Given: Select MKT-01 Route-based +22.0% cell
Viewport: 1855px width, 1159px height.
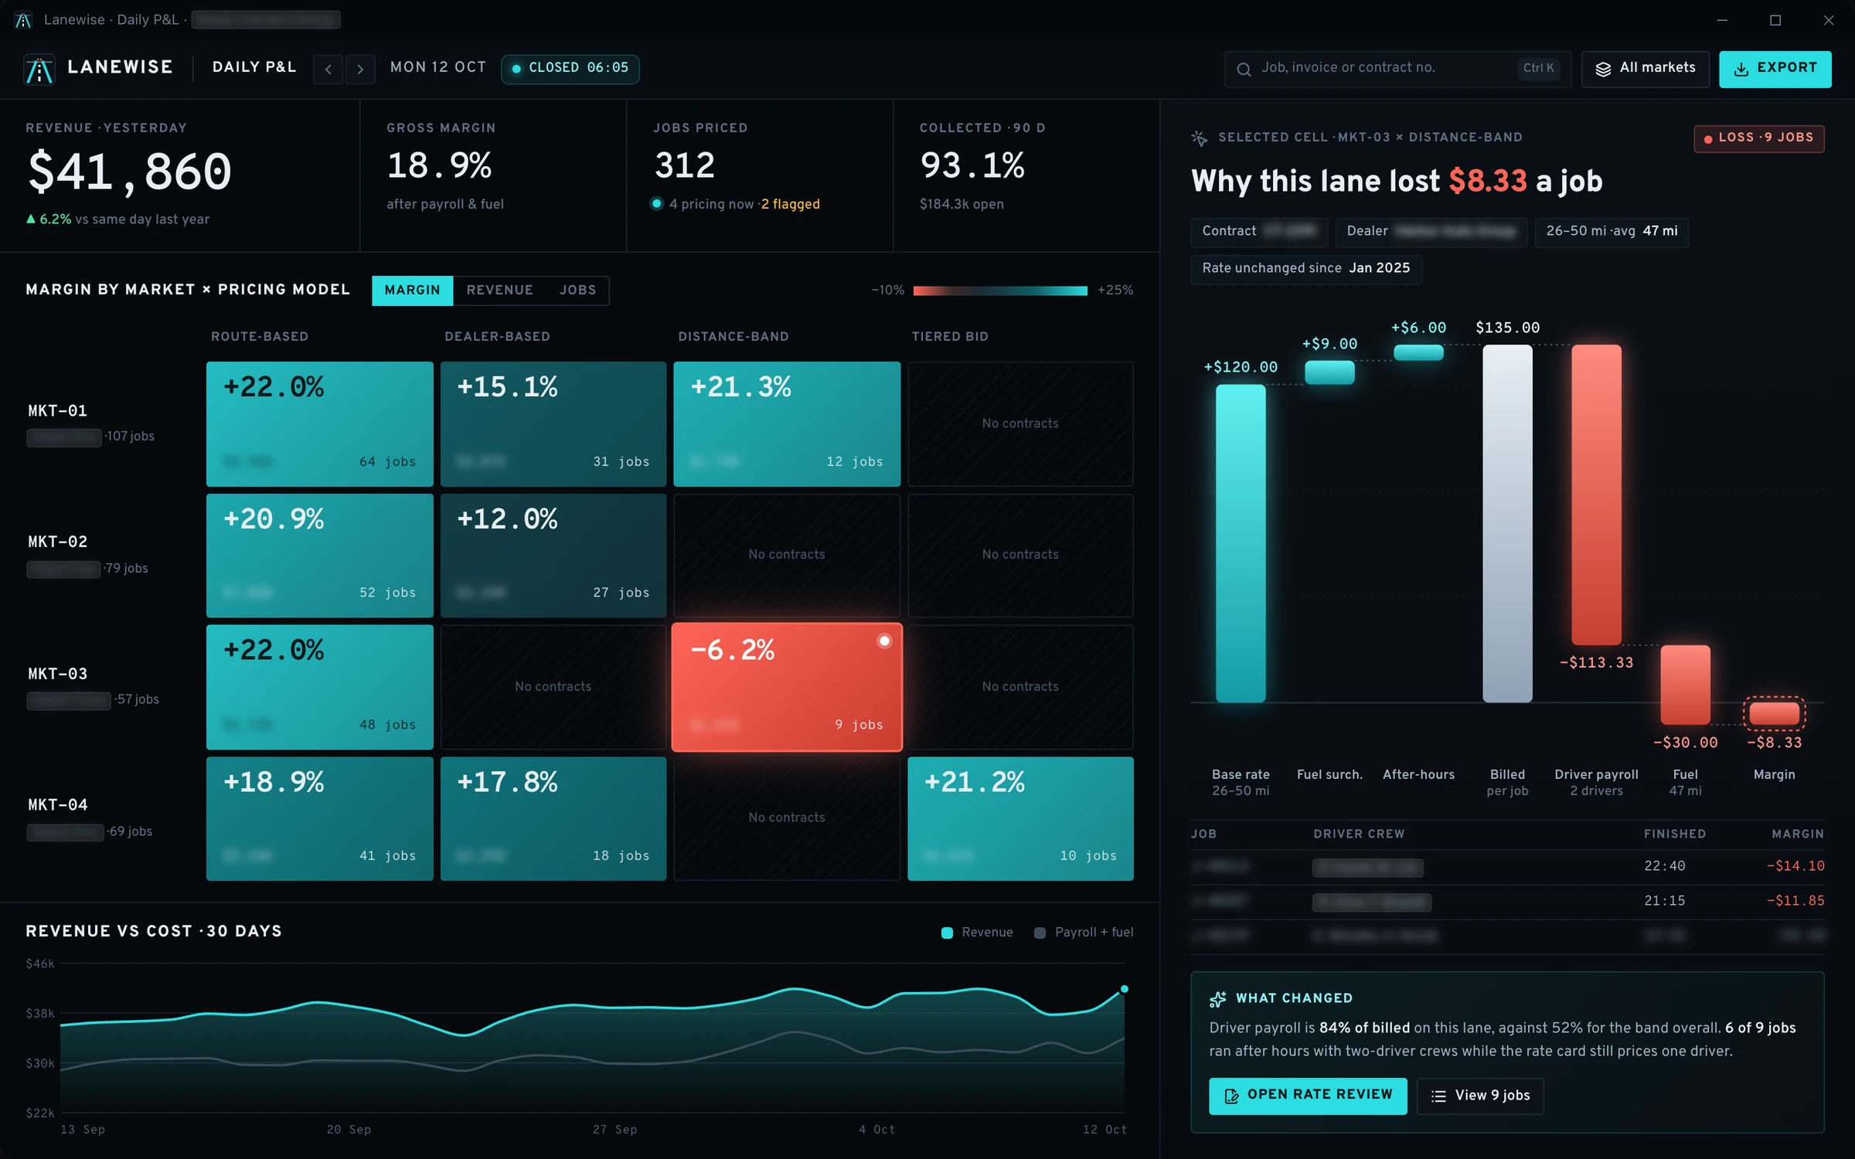Looking at the screenshot, I should 319,424.
